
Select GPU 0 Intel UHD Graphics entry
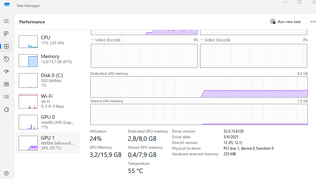[47, 122]
